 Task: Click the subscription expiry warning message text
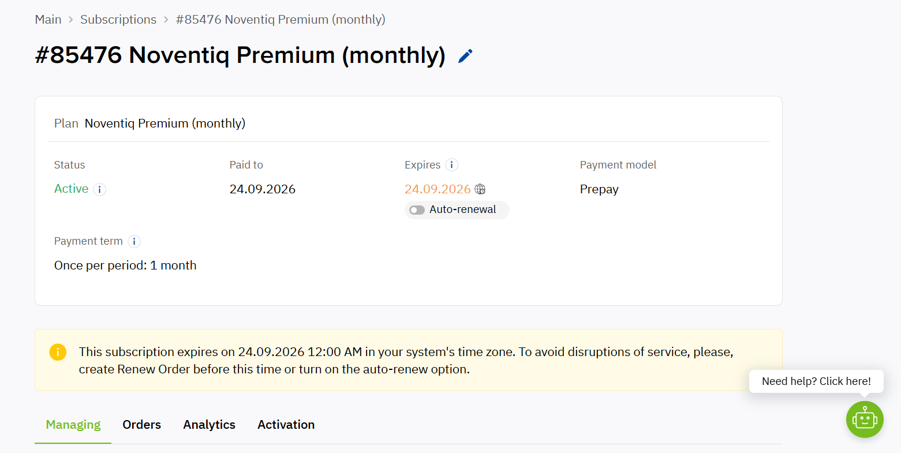coord(406,361)
